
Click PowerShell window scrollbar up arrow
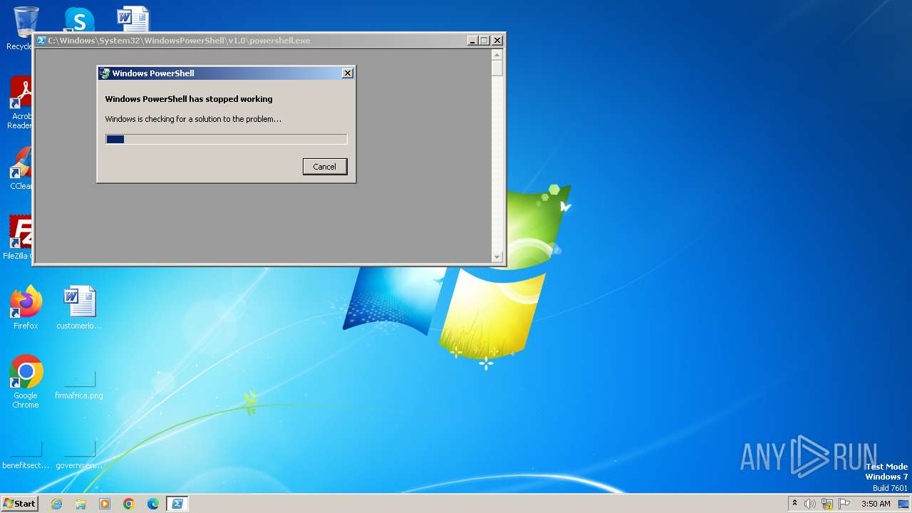[x=497, y=55]
